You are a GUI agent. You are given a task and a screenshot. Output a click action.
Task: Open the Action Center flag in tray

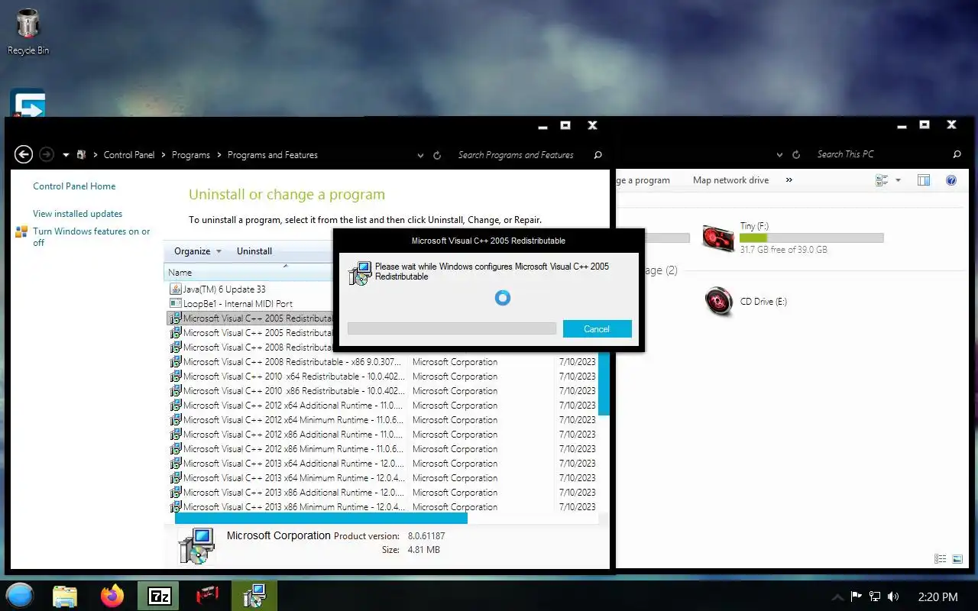(857, 596)
